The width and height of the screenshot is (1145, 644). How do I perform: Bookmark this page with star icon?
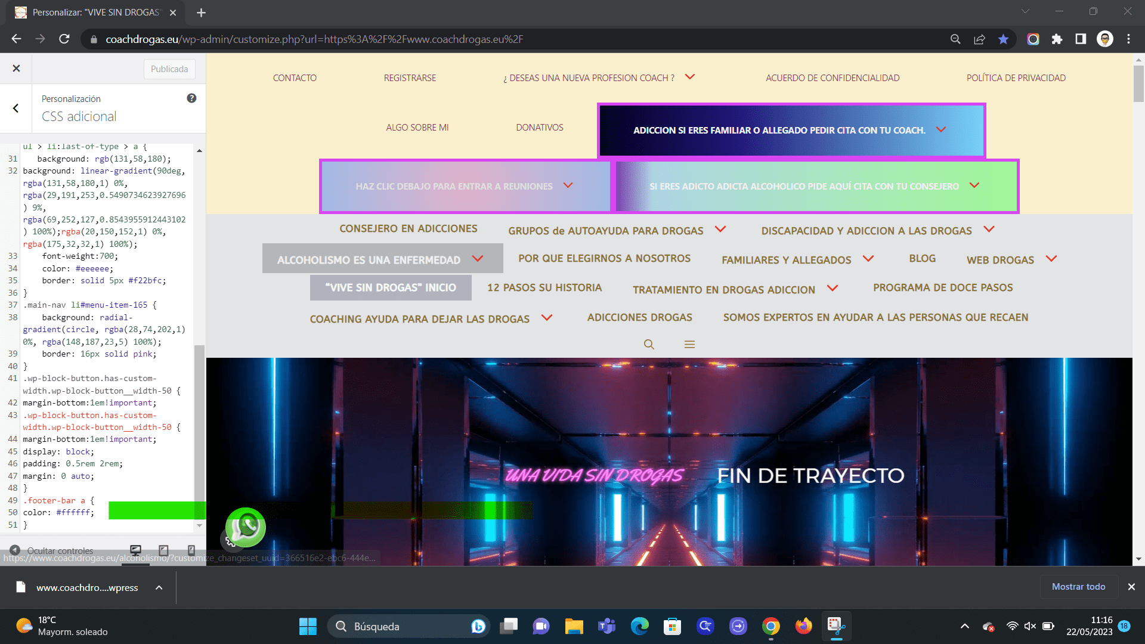tap(1003, 39)
